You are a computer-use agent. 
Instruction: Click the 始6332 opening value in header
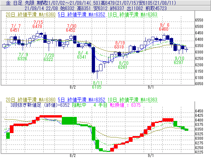point(67,8)
